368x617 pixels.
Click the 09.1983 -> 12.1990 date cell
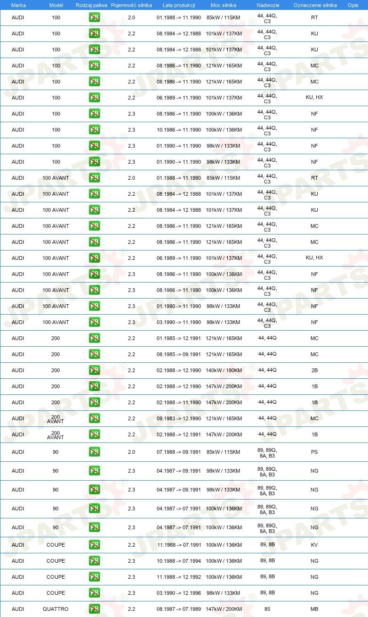coord(179,418)
